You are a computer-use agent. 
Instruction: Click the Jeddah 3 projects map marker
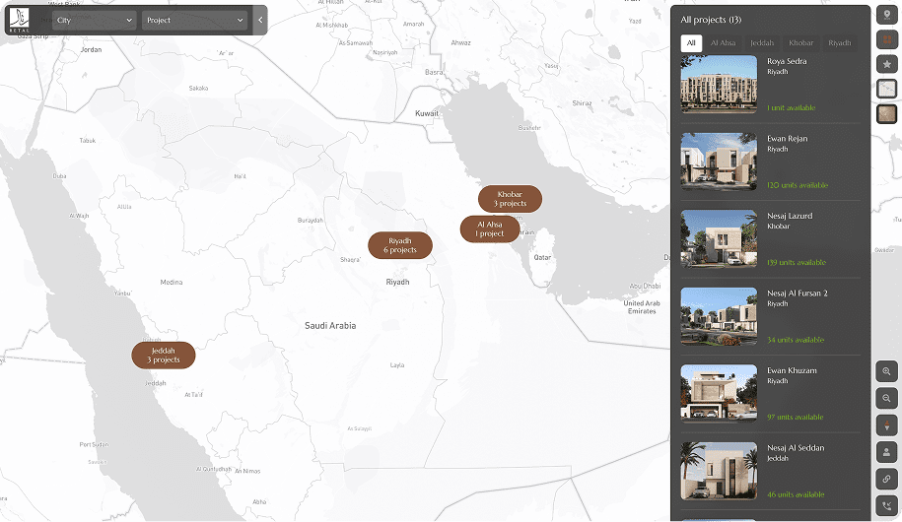[x=164, y=356]
